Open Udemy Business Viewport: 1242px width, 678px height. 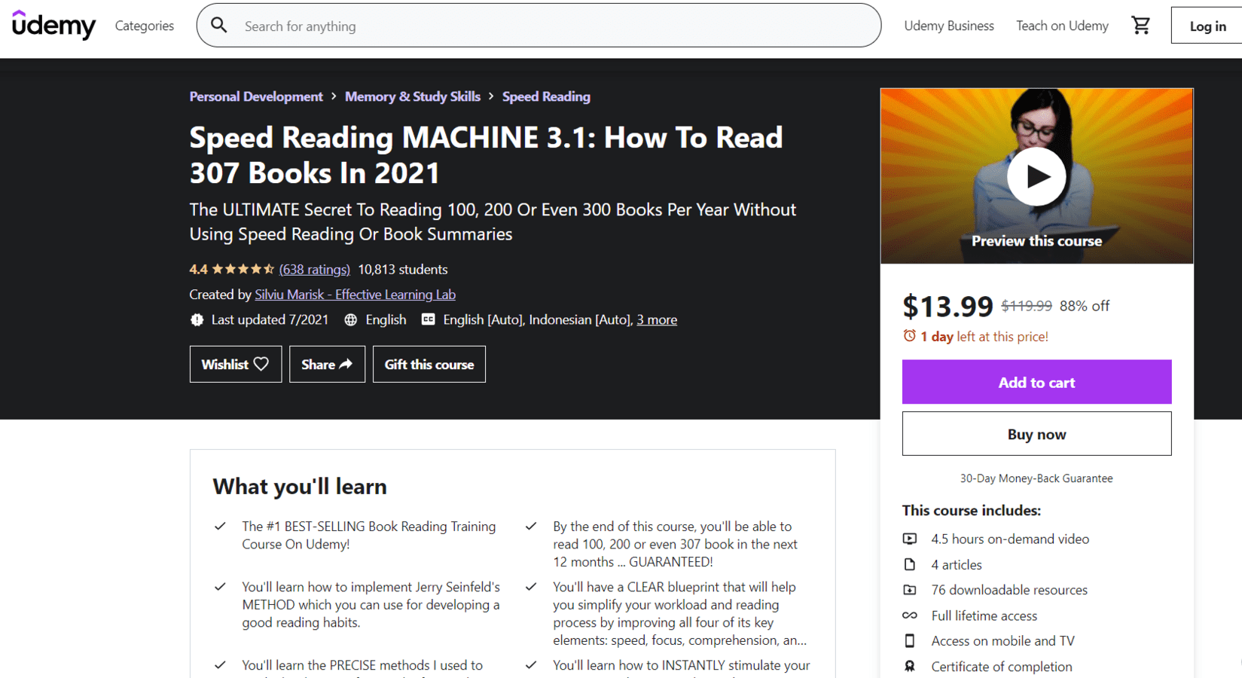948,25
